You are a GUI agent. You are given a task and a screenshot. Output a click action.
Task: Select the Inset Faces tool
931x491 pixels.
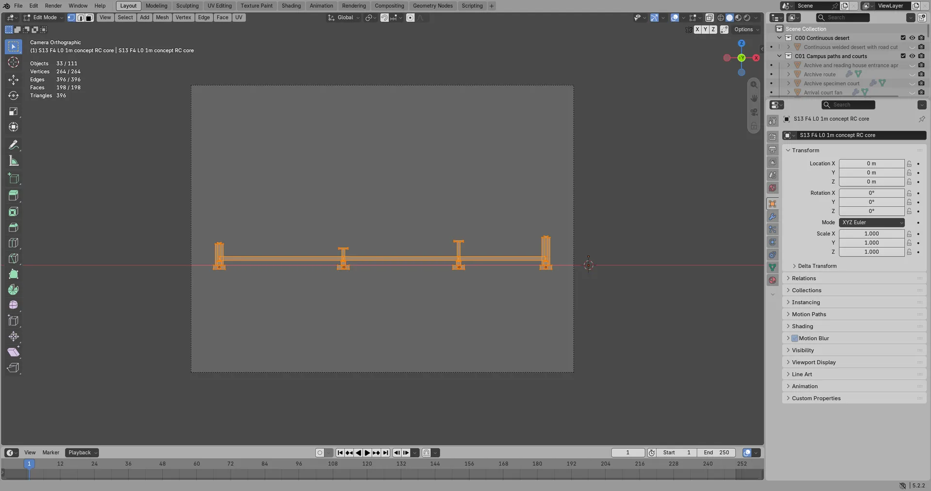coord(14,211)
